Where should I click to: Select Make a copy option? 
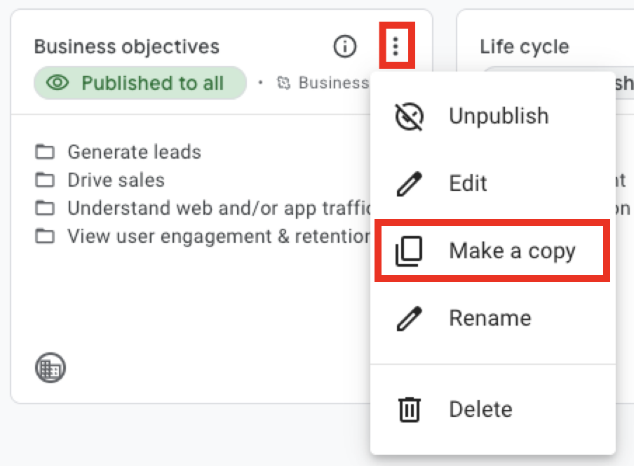click(492, 251)
